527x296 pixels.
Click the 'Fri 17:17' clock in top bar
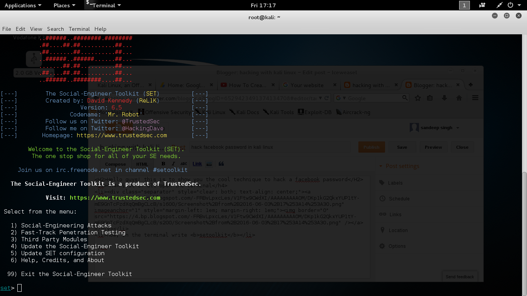[263, 5]
